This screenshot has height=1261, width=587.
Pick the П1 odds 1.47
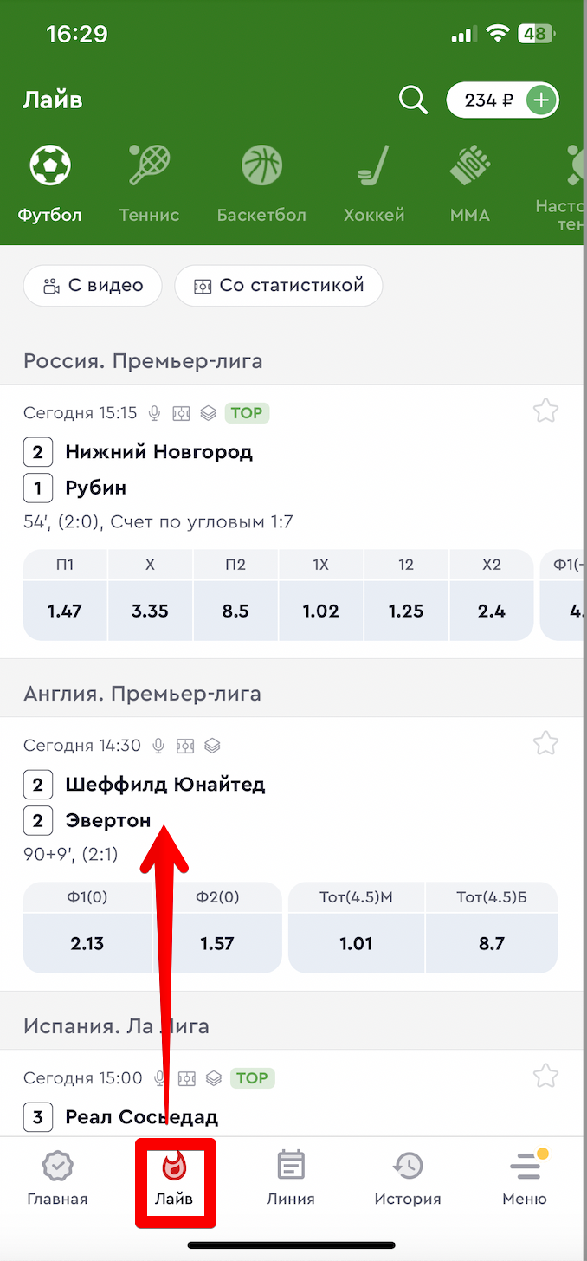(65, 611)
